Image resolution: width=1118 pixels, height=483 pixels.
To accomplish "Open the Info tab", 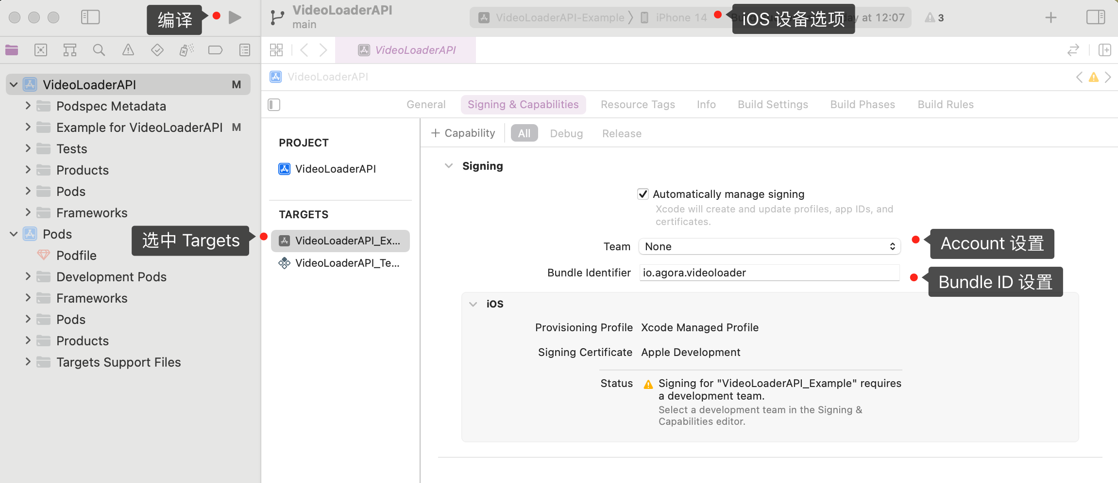I will point(706,105).
